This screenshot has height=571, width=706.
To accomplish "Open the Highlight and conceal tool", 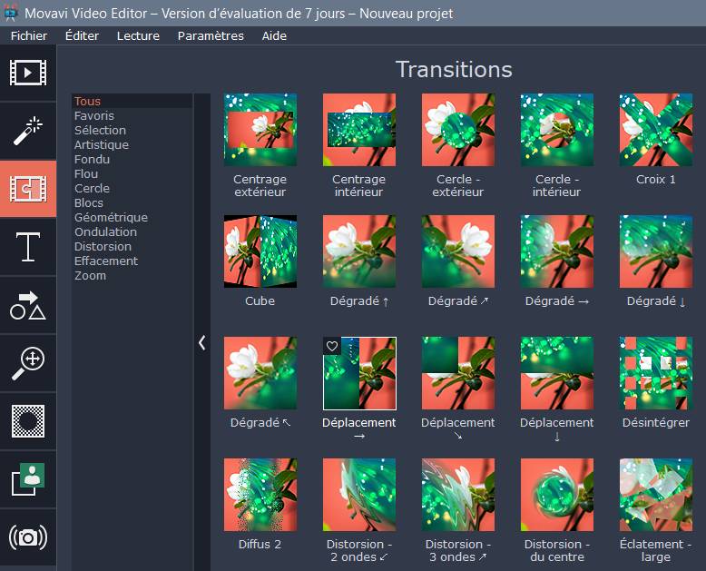I will pos(28,421).
